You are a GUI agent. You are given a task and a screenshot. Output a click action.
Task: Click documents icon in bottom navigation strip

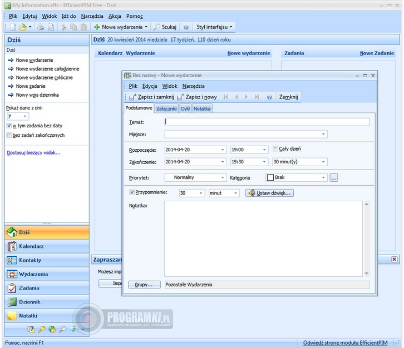pos(31,329)
